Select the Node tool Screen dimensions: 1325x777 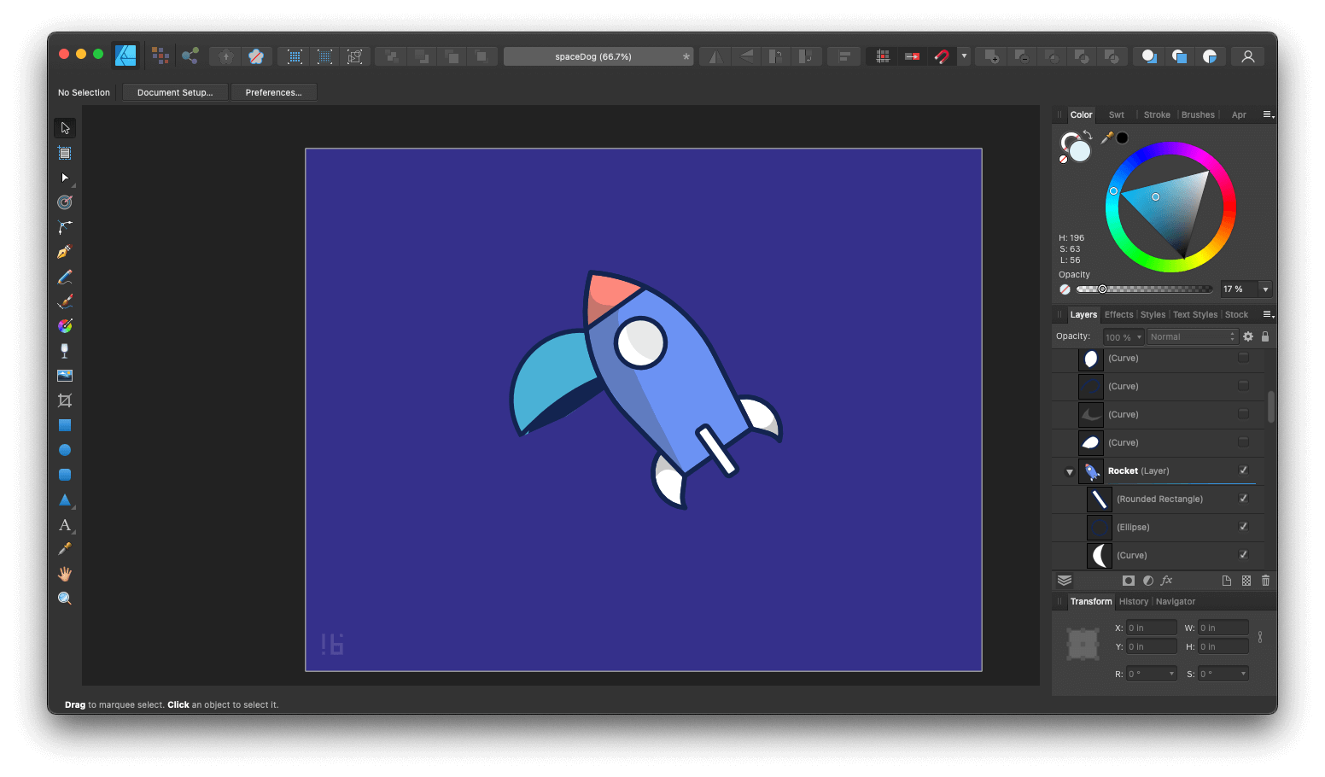64,178
